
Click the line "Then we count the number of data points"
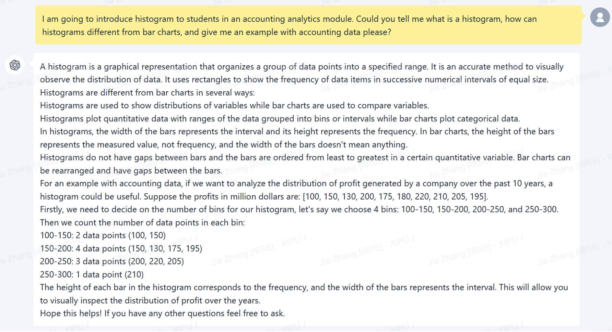tap(142, 223)
